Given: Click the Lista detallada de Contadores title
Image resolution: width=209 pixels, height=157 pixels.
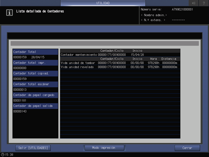Looking at the screenshot, I should (x=40, y=11).
